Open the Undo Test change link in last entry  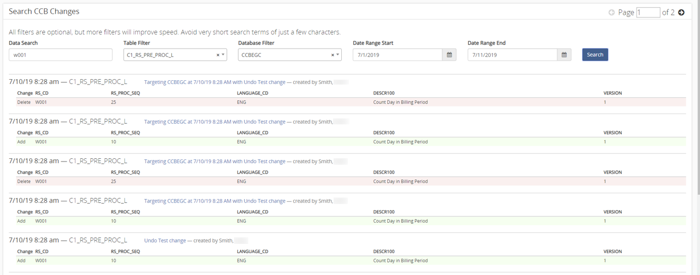165,241
